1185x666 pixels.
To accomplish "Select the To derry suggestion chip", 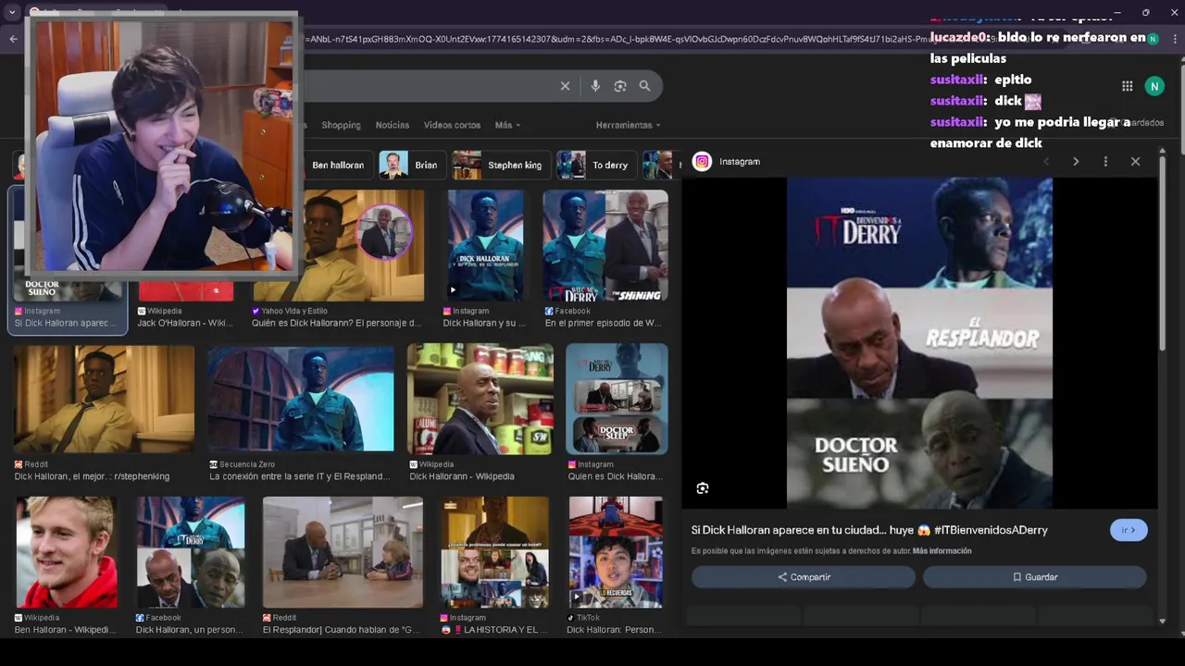I will coord(596,165).
